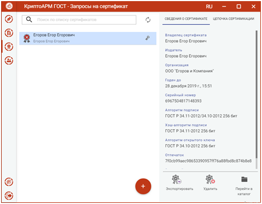Click the ГОСТ Р 34.10-2012 256 бит value
The width and height of the screenshot is (262, 204).
coord(190,146)
